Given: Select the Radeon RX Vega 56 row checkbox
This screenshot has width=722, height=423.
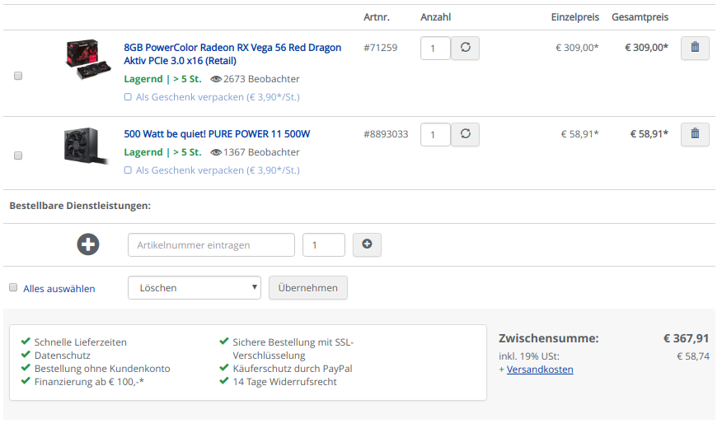Looking at the screenshot, I should tap(18, 76).
